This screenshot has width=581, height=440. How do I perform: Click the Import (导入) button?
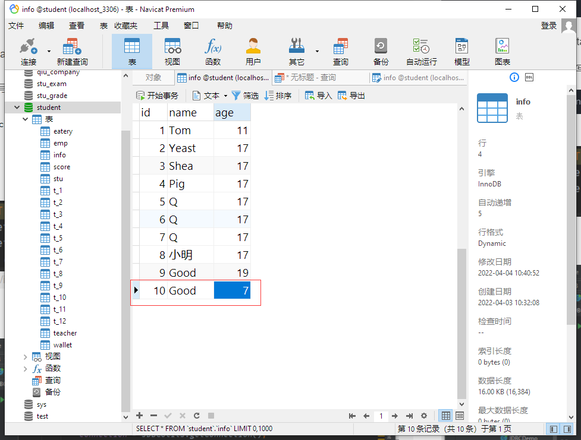(x=319, y=96)
